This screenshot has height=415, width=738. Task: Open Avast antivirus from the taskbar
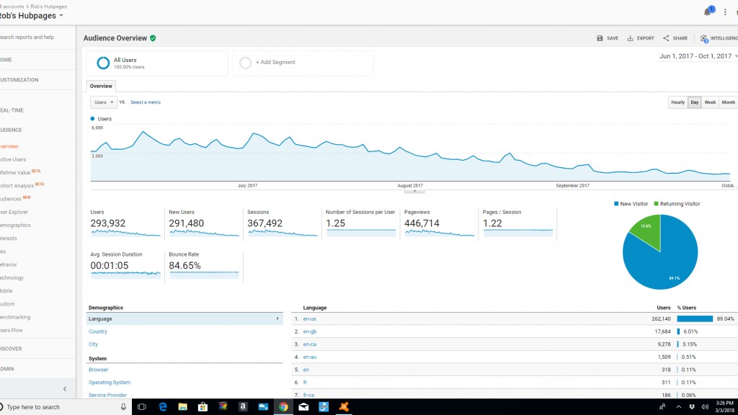pyautogui.click(x=344, y=407)
